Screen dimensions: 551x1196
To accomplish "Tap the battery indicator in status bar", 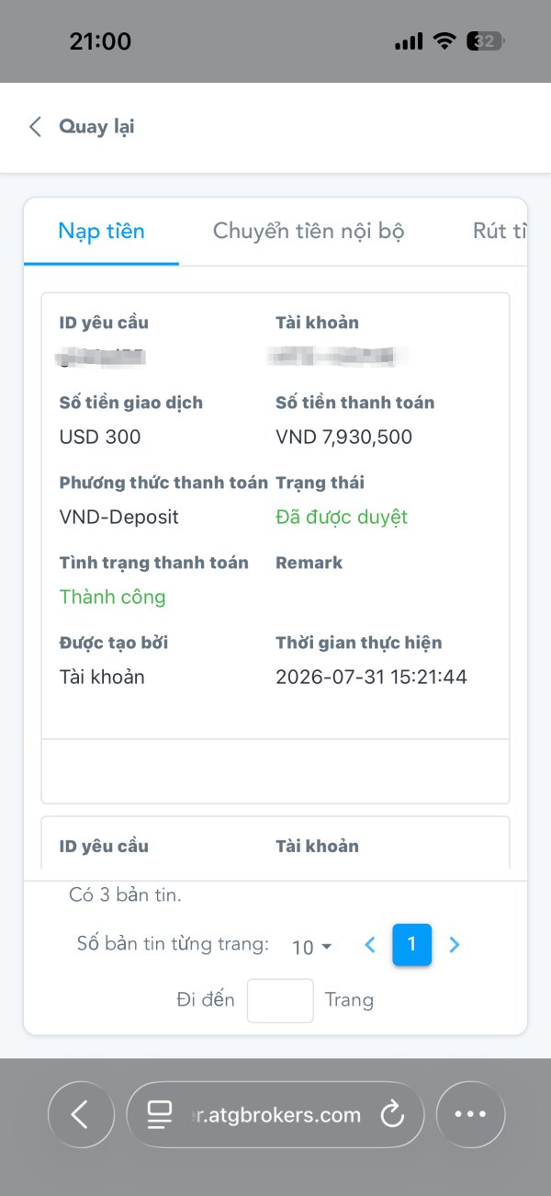I will tap(485, 41).
